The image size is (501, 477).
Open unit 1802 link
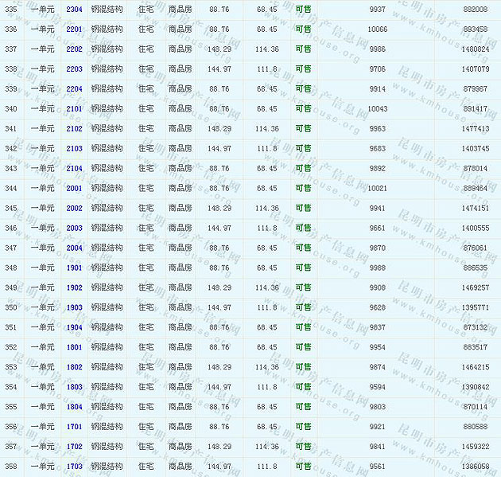tap(74, 367)
